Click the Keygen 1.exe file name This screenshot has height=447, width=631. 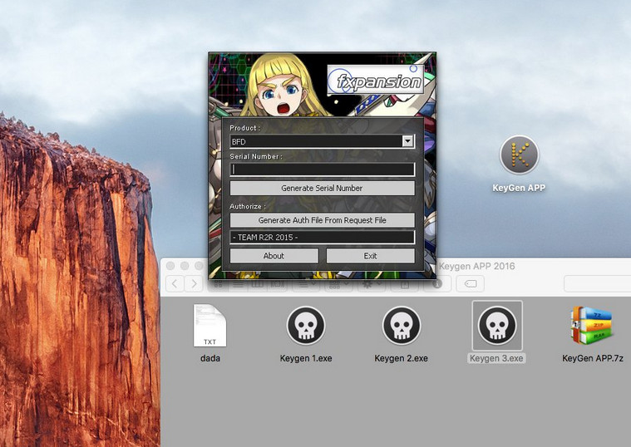coord(306,358)
